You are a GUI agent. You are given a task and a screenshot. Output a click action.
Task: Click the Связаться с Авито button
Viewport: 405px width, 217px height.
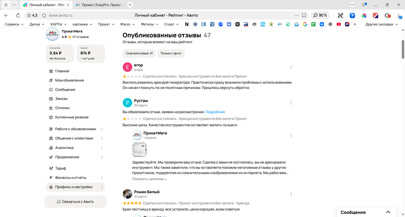click(75, 202)
